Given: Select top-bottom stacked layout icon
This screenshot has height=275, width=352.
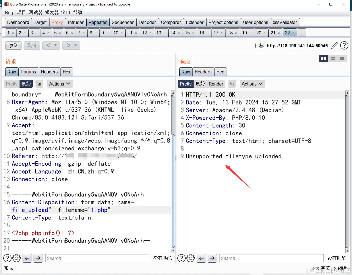Looking at the screenshot, I should (x=333, y=58).
